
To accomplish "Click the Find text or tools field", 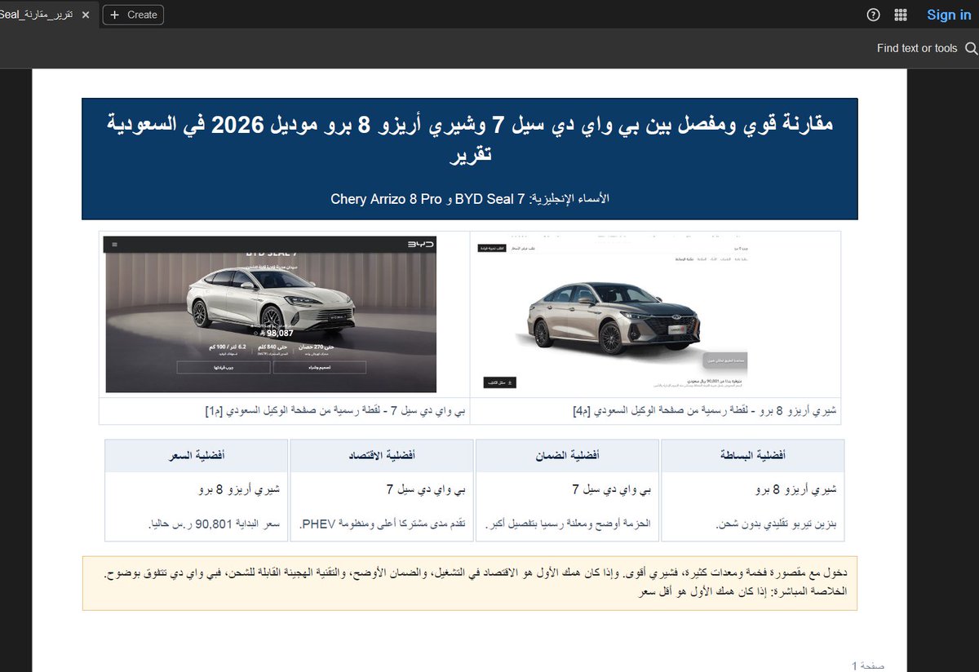I will pos(917,48).
